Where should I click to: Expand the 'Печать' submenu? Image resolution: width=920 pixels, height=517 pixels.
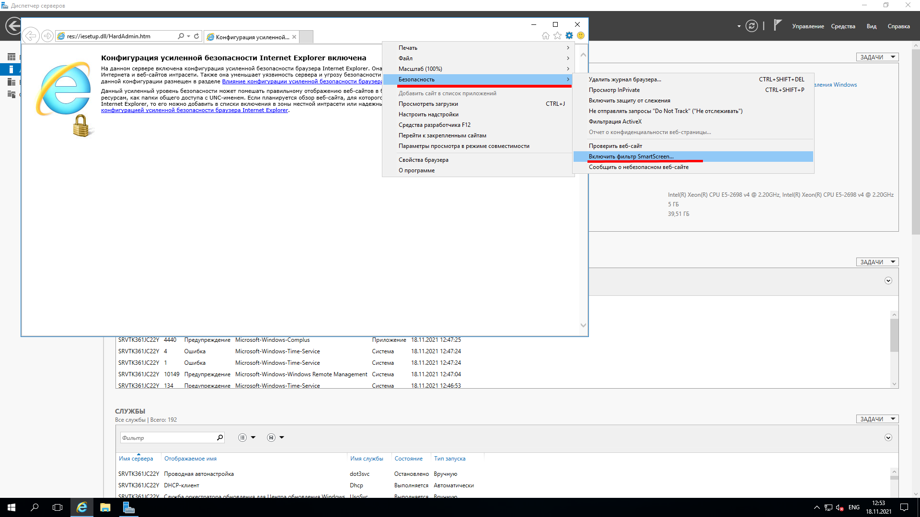coord(408,48)
